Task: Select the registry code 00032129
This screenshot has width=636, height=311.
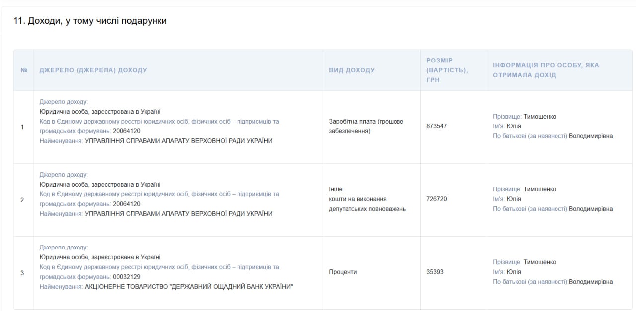Action: coord(127,277)
